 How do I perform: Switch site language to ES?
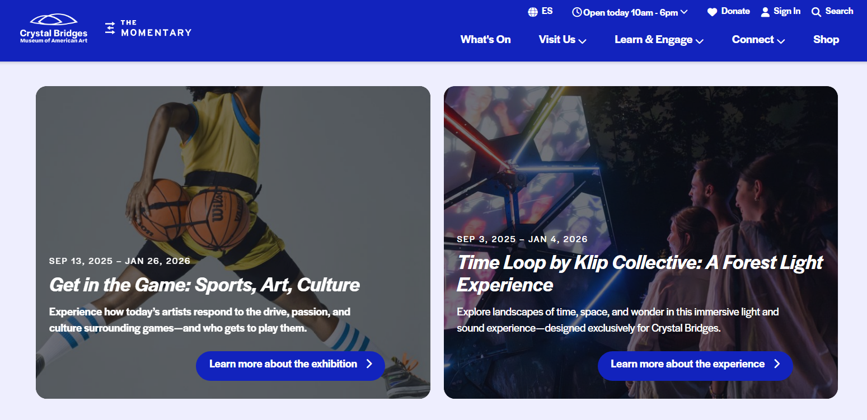tap(547, 11)
